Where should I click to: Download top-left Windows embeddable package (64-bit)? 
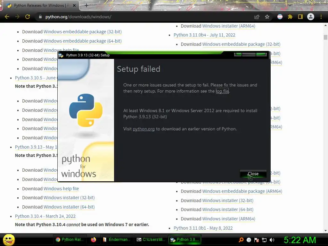82,41
